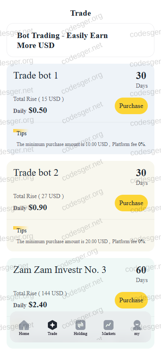
Task: Purchase Trade bot 1
Action: point(131,106)
